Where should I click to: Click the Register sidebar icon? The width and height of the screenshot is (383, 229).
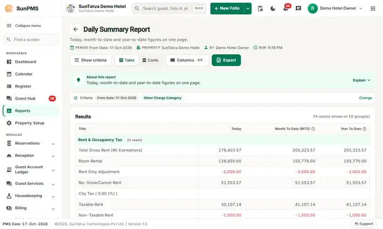[9, 86]
